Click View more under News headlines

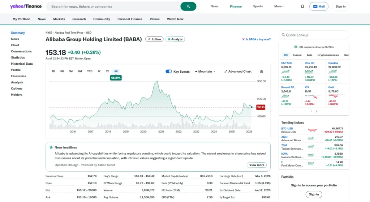tap(257, 165)
